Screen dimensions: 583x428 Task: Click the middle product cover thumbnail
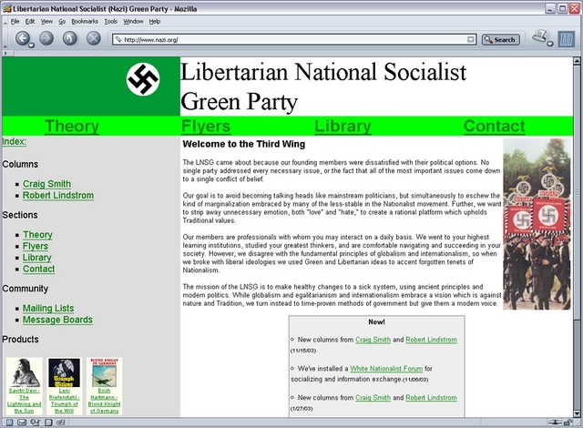pos(64,372)
